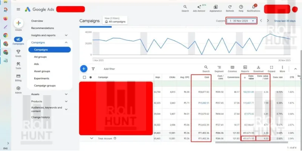Select all campaigns checkbox in header
The width and height of the screenshot is (302, 151).
pos(84,77)
